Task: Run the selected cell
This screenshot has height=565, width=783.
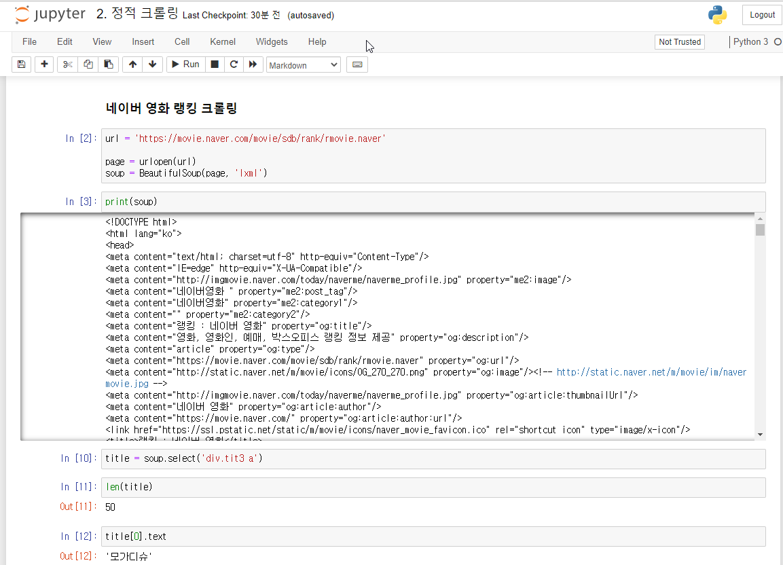Action: tap(186, 65)
